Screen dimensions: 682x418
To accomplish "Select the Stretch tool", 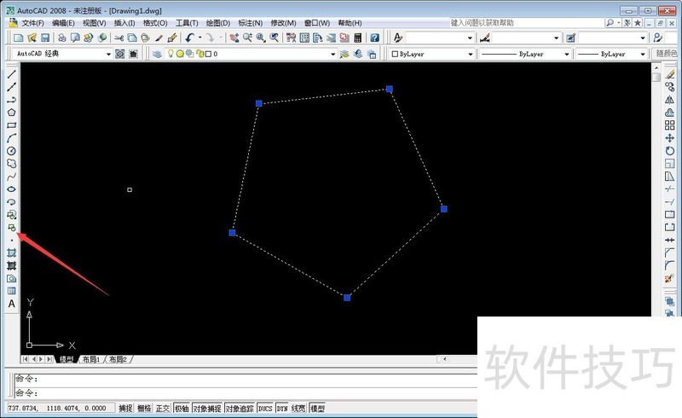I will 670,177.
